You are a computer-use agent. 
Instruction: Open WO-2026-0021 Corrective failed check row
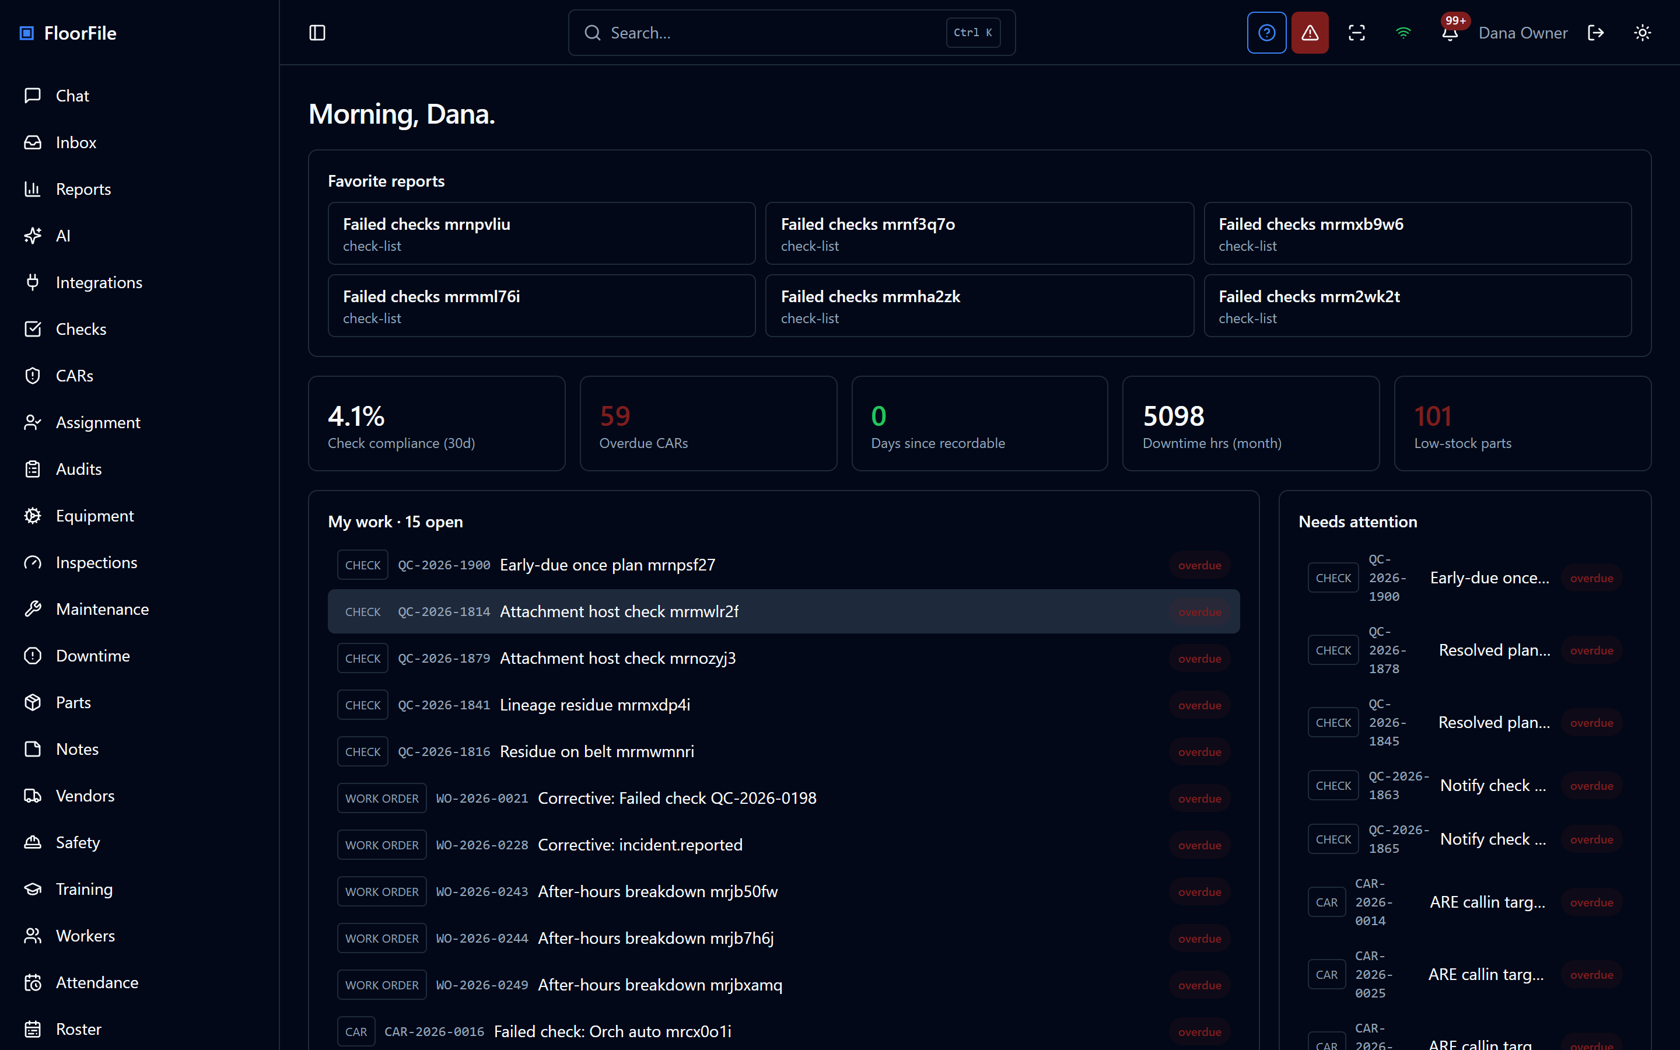tap(784, 799)
